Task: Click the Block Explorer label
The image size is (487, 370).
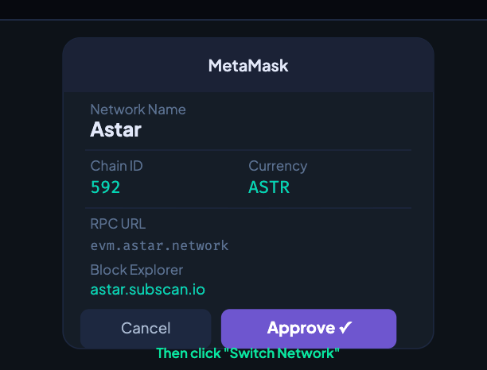Action: [137, 270]
